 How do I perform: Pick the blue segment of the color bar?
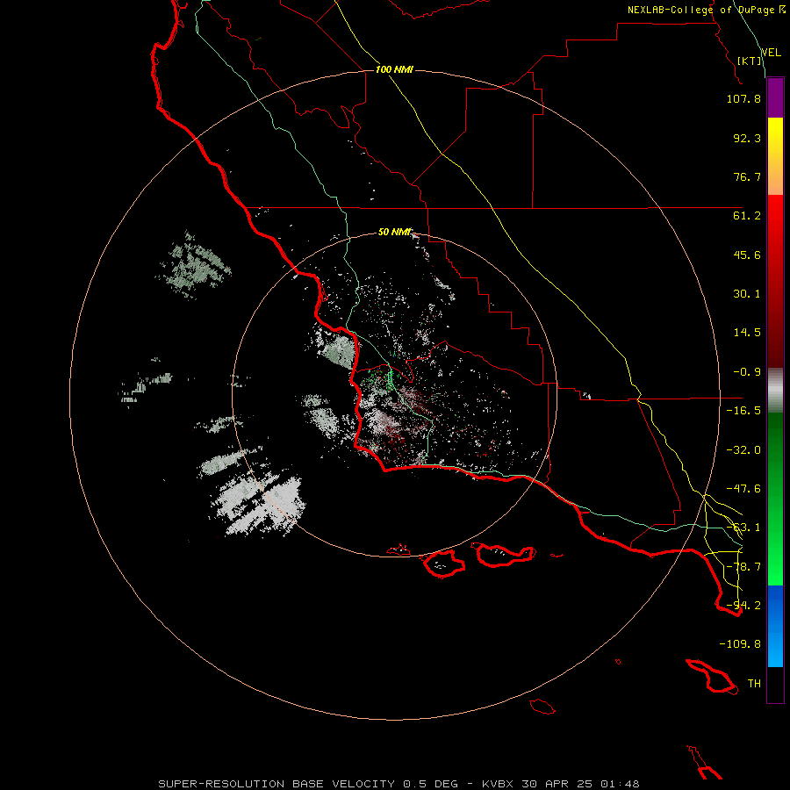pos(775,626)
